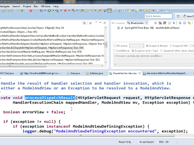This screenshot has width=194, height=145.
Task: Maximize the Debug view panel
Action: click(x=105, y=23)
